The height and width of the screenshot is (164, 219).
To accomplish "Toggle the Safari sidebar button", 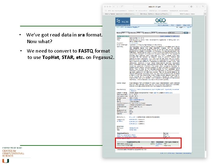I will point(122,7).
